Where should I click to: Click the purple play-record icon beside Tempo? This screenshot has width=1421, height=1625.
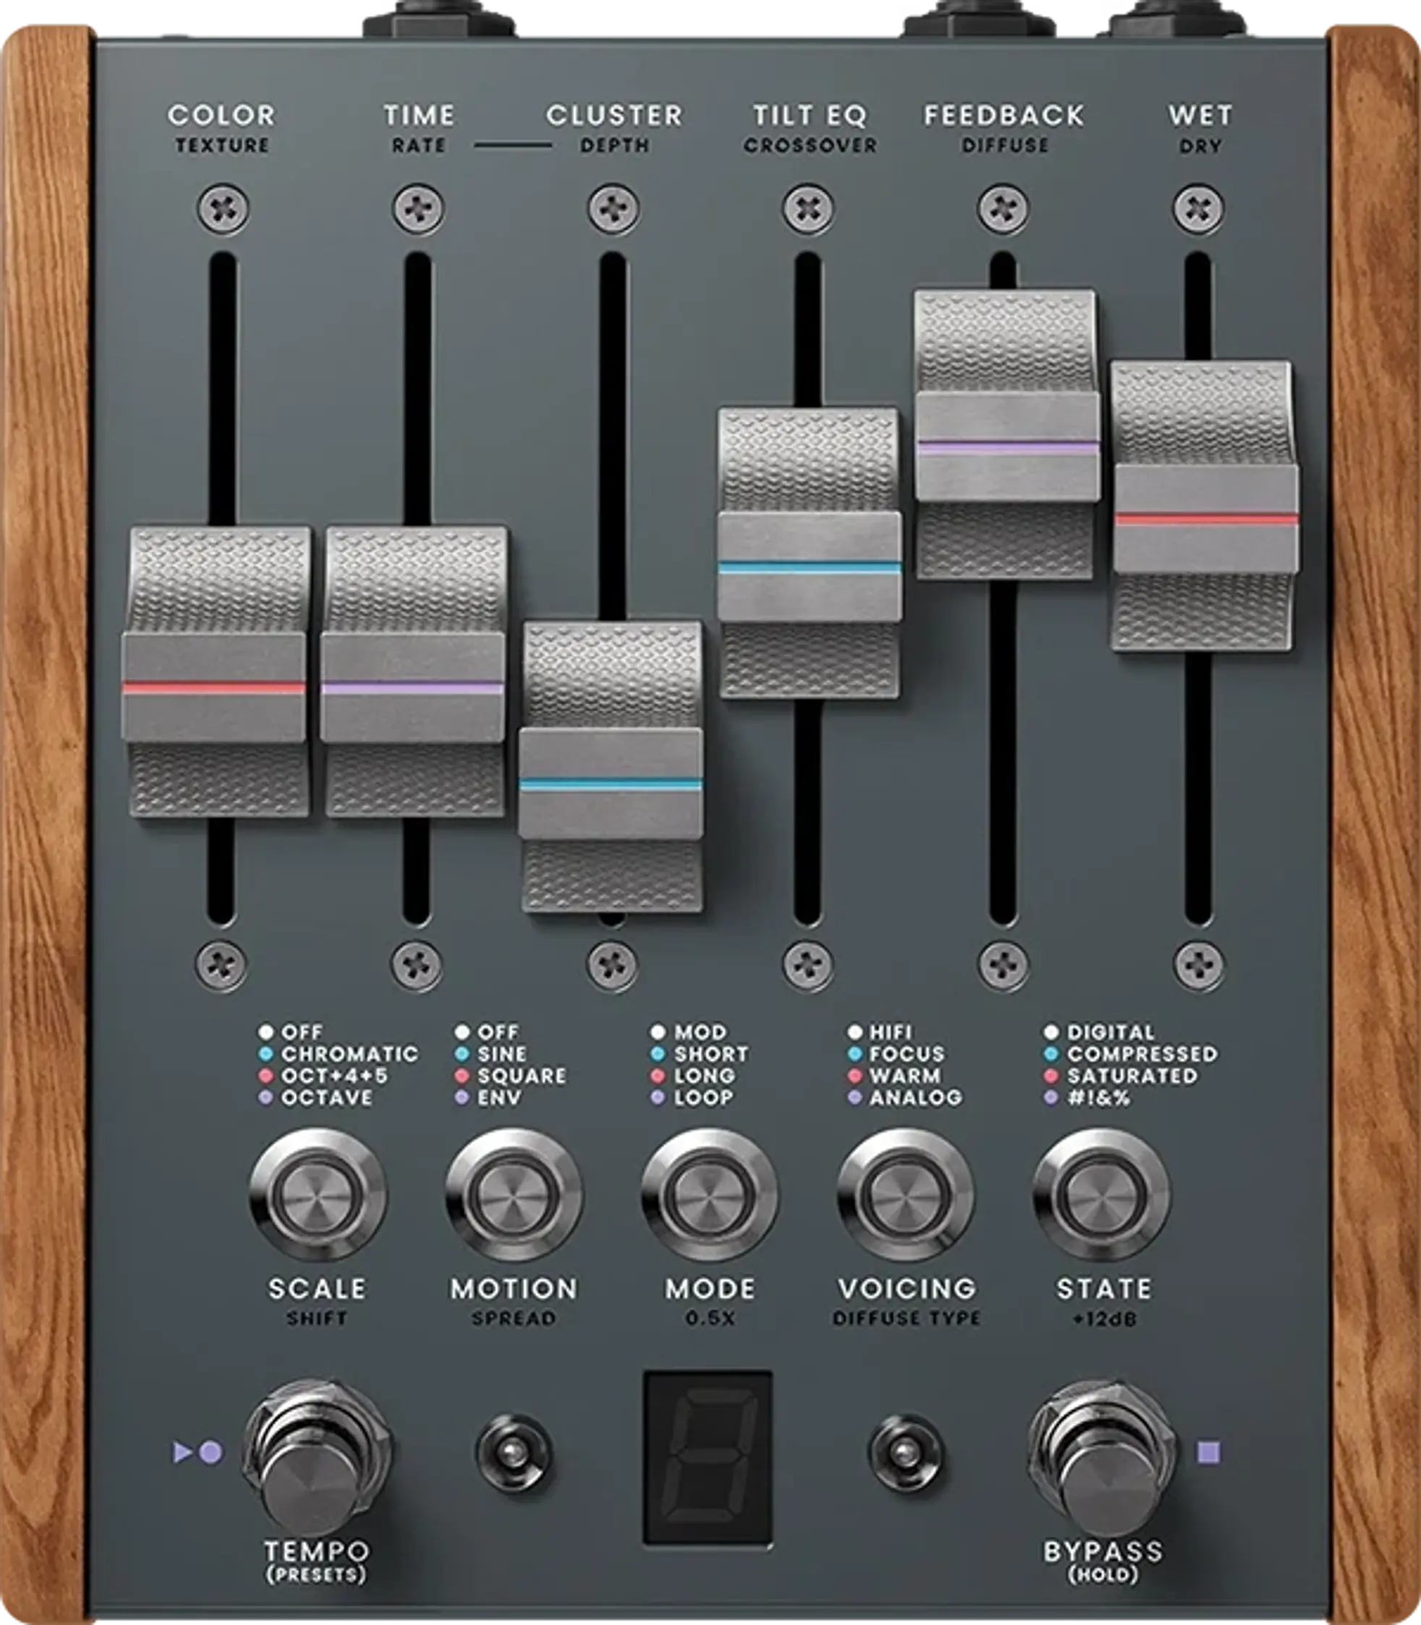tap(198, 1452)
